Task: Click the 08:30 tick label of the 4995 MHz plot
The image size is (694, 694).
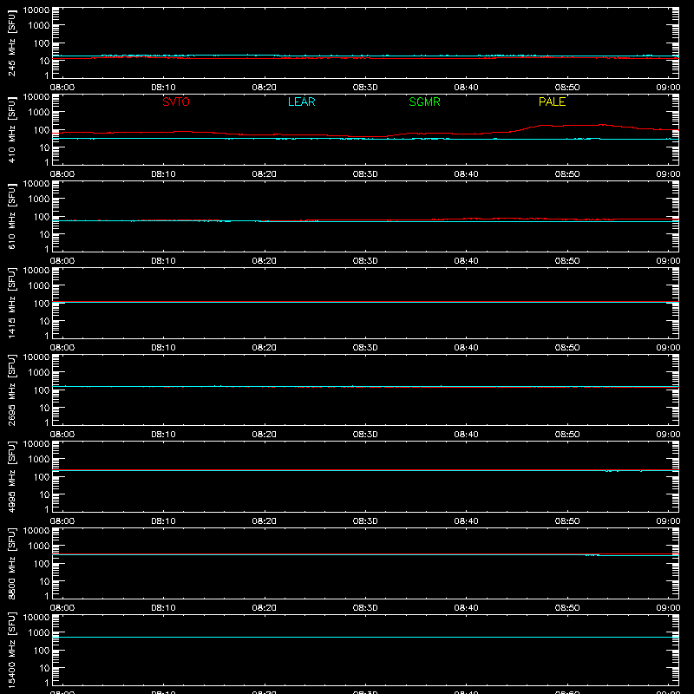Action: 365,521
